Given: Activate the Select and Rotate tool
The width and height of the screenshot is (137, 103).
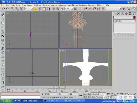Looking at the screenshot, I should click(x=58, y=9).
